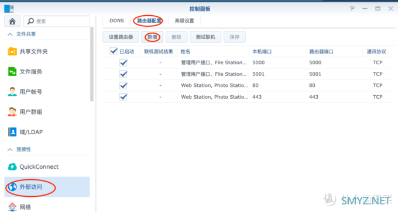The image size is (398, 212).
Task: Open 用户帐号 user account icon
Action: pyautogui.click(x=12, y=92)
